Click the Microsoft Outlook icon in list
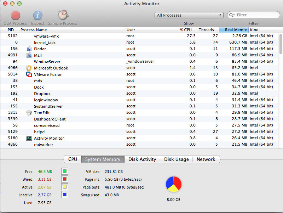 tap(29, 68)
